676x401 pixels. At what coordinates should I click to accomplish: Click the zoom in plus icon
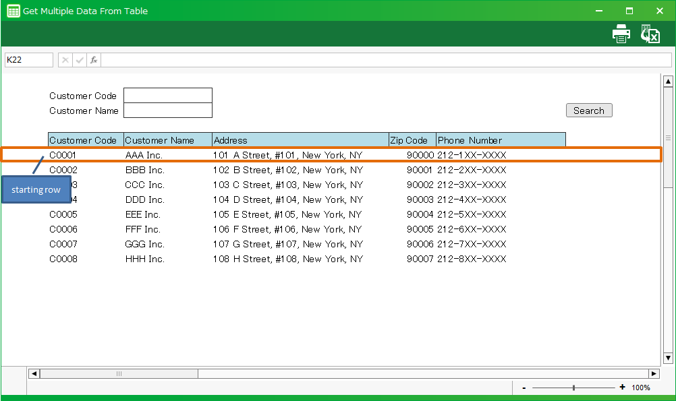tap(622, 388)
